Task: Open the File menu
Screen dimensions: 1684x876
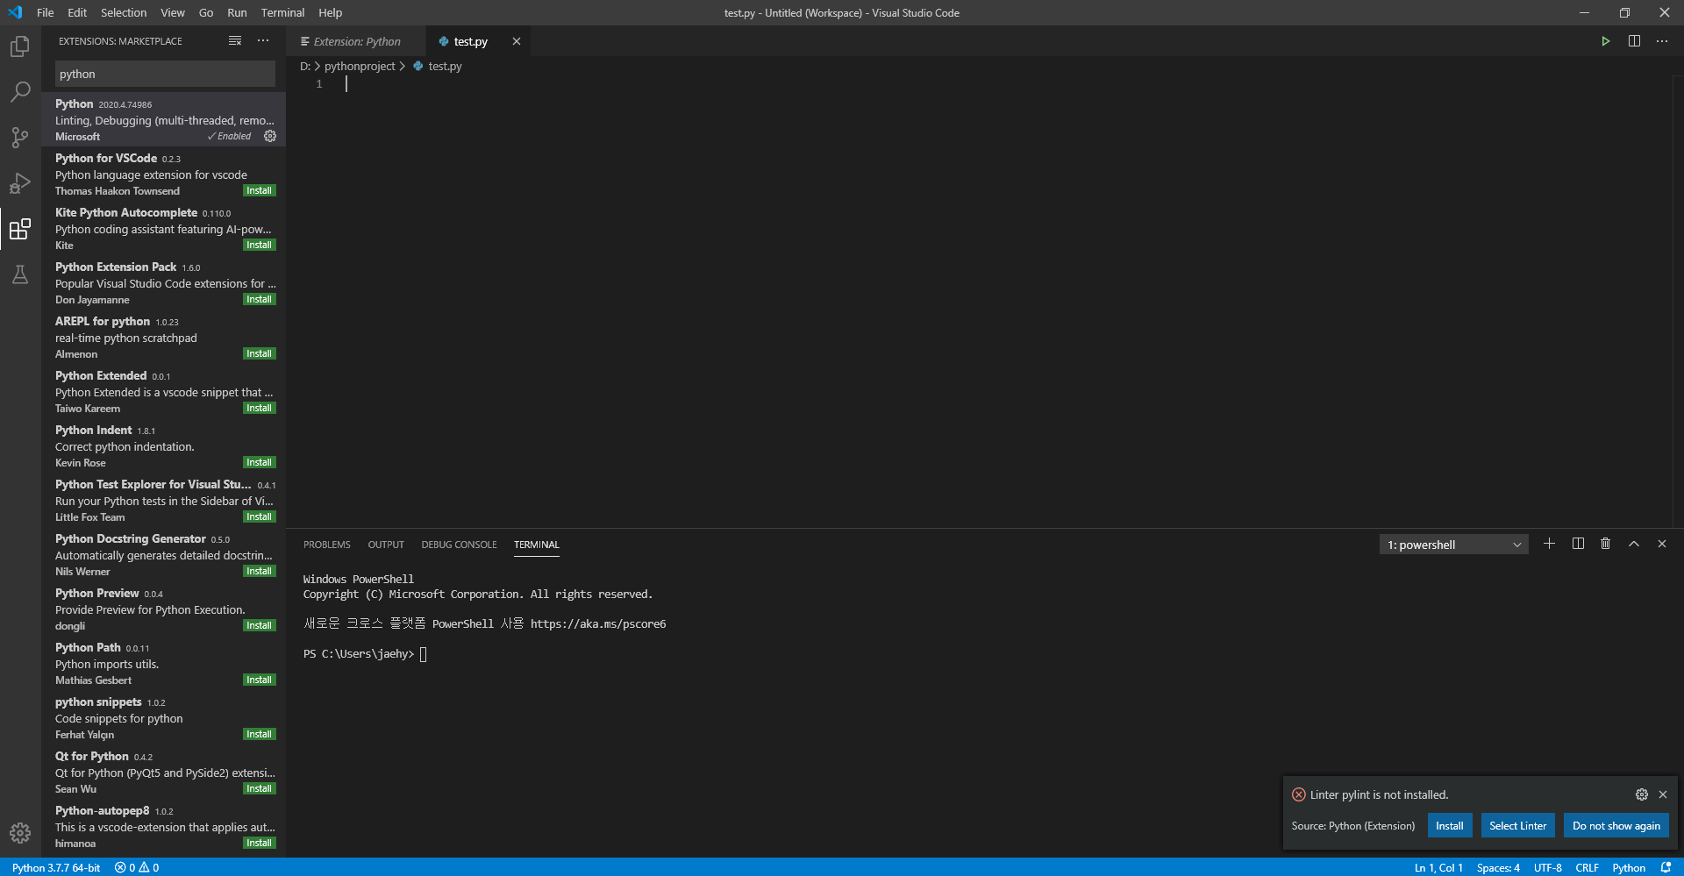Action: point(46,12)
